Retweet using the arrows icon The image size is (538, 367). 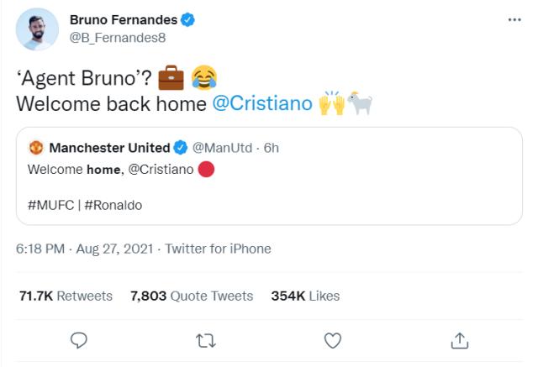click(206, 339)
